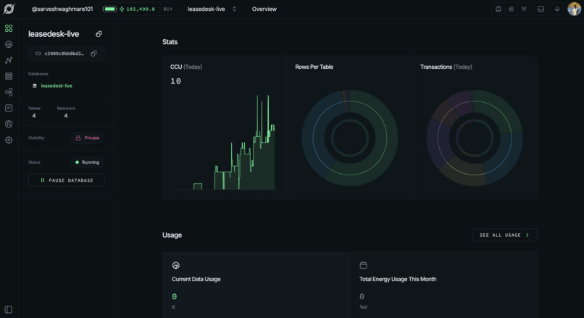The height and width of the screenshot is (318, 584).
Task: Toggle the Private visibility badge
Action: pos(87,138)
